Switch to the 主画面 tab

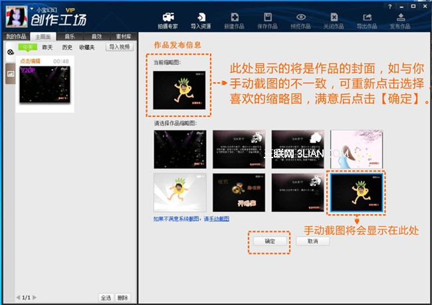43,37
